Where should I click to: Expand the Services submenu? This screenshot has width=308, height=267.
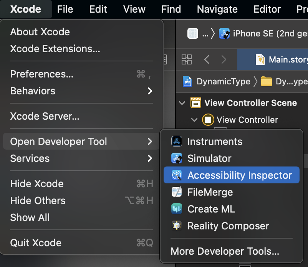click(81, 158)
